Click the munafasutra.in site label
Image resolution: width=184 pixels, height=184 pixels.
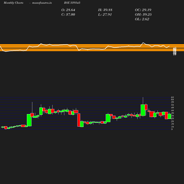click(42, 3)
